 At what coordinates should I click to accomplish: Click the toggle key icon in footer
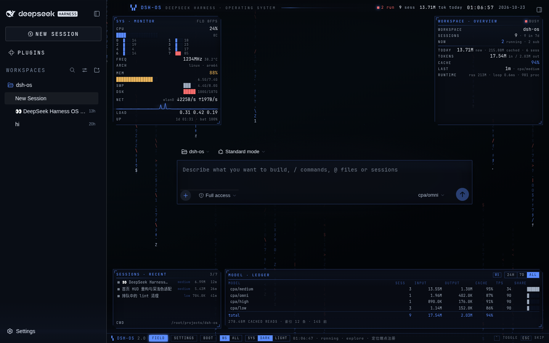pos(497,338)
